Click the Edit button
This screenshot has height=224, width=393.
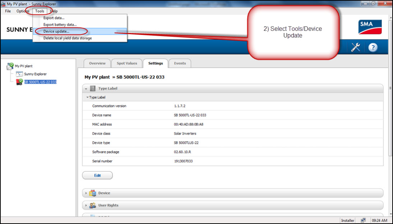(97, 176)
